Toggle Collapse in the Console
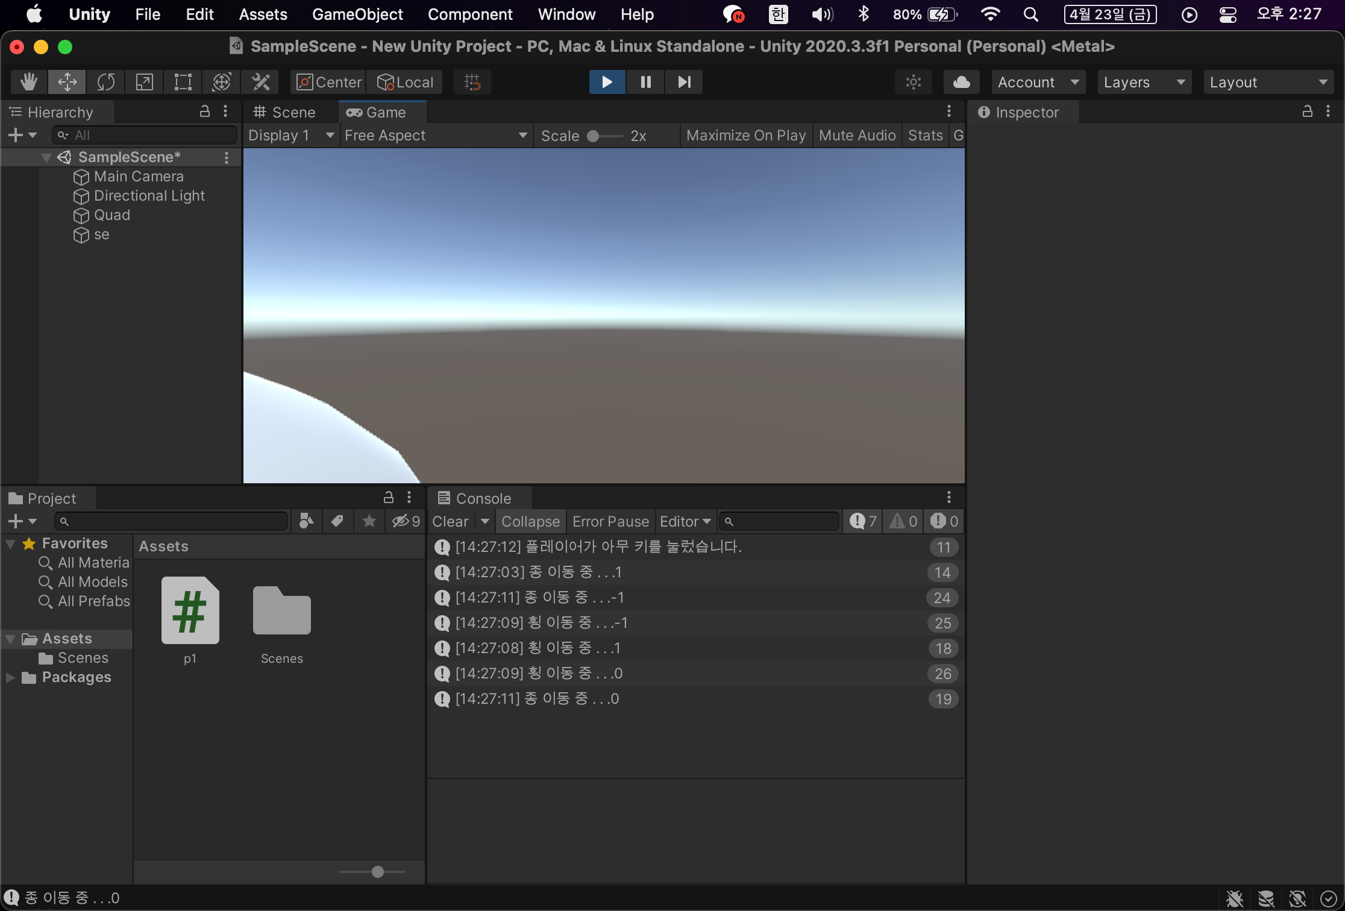This screenshot has width=1345, height=911. (x=530, y=521)
